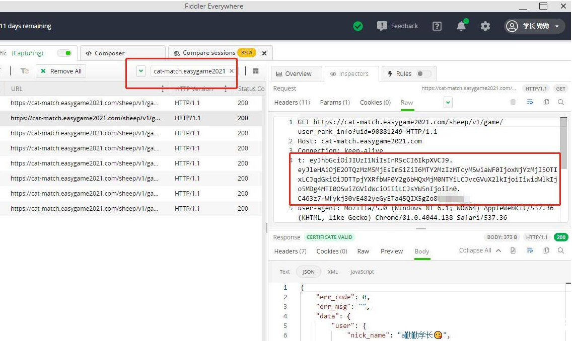Enable the Rules toggle switch
This screenshot has height=341, width=574.
click(423, 73)
